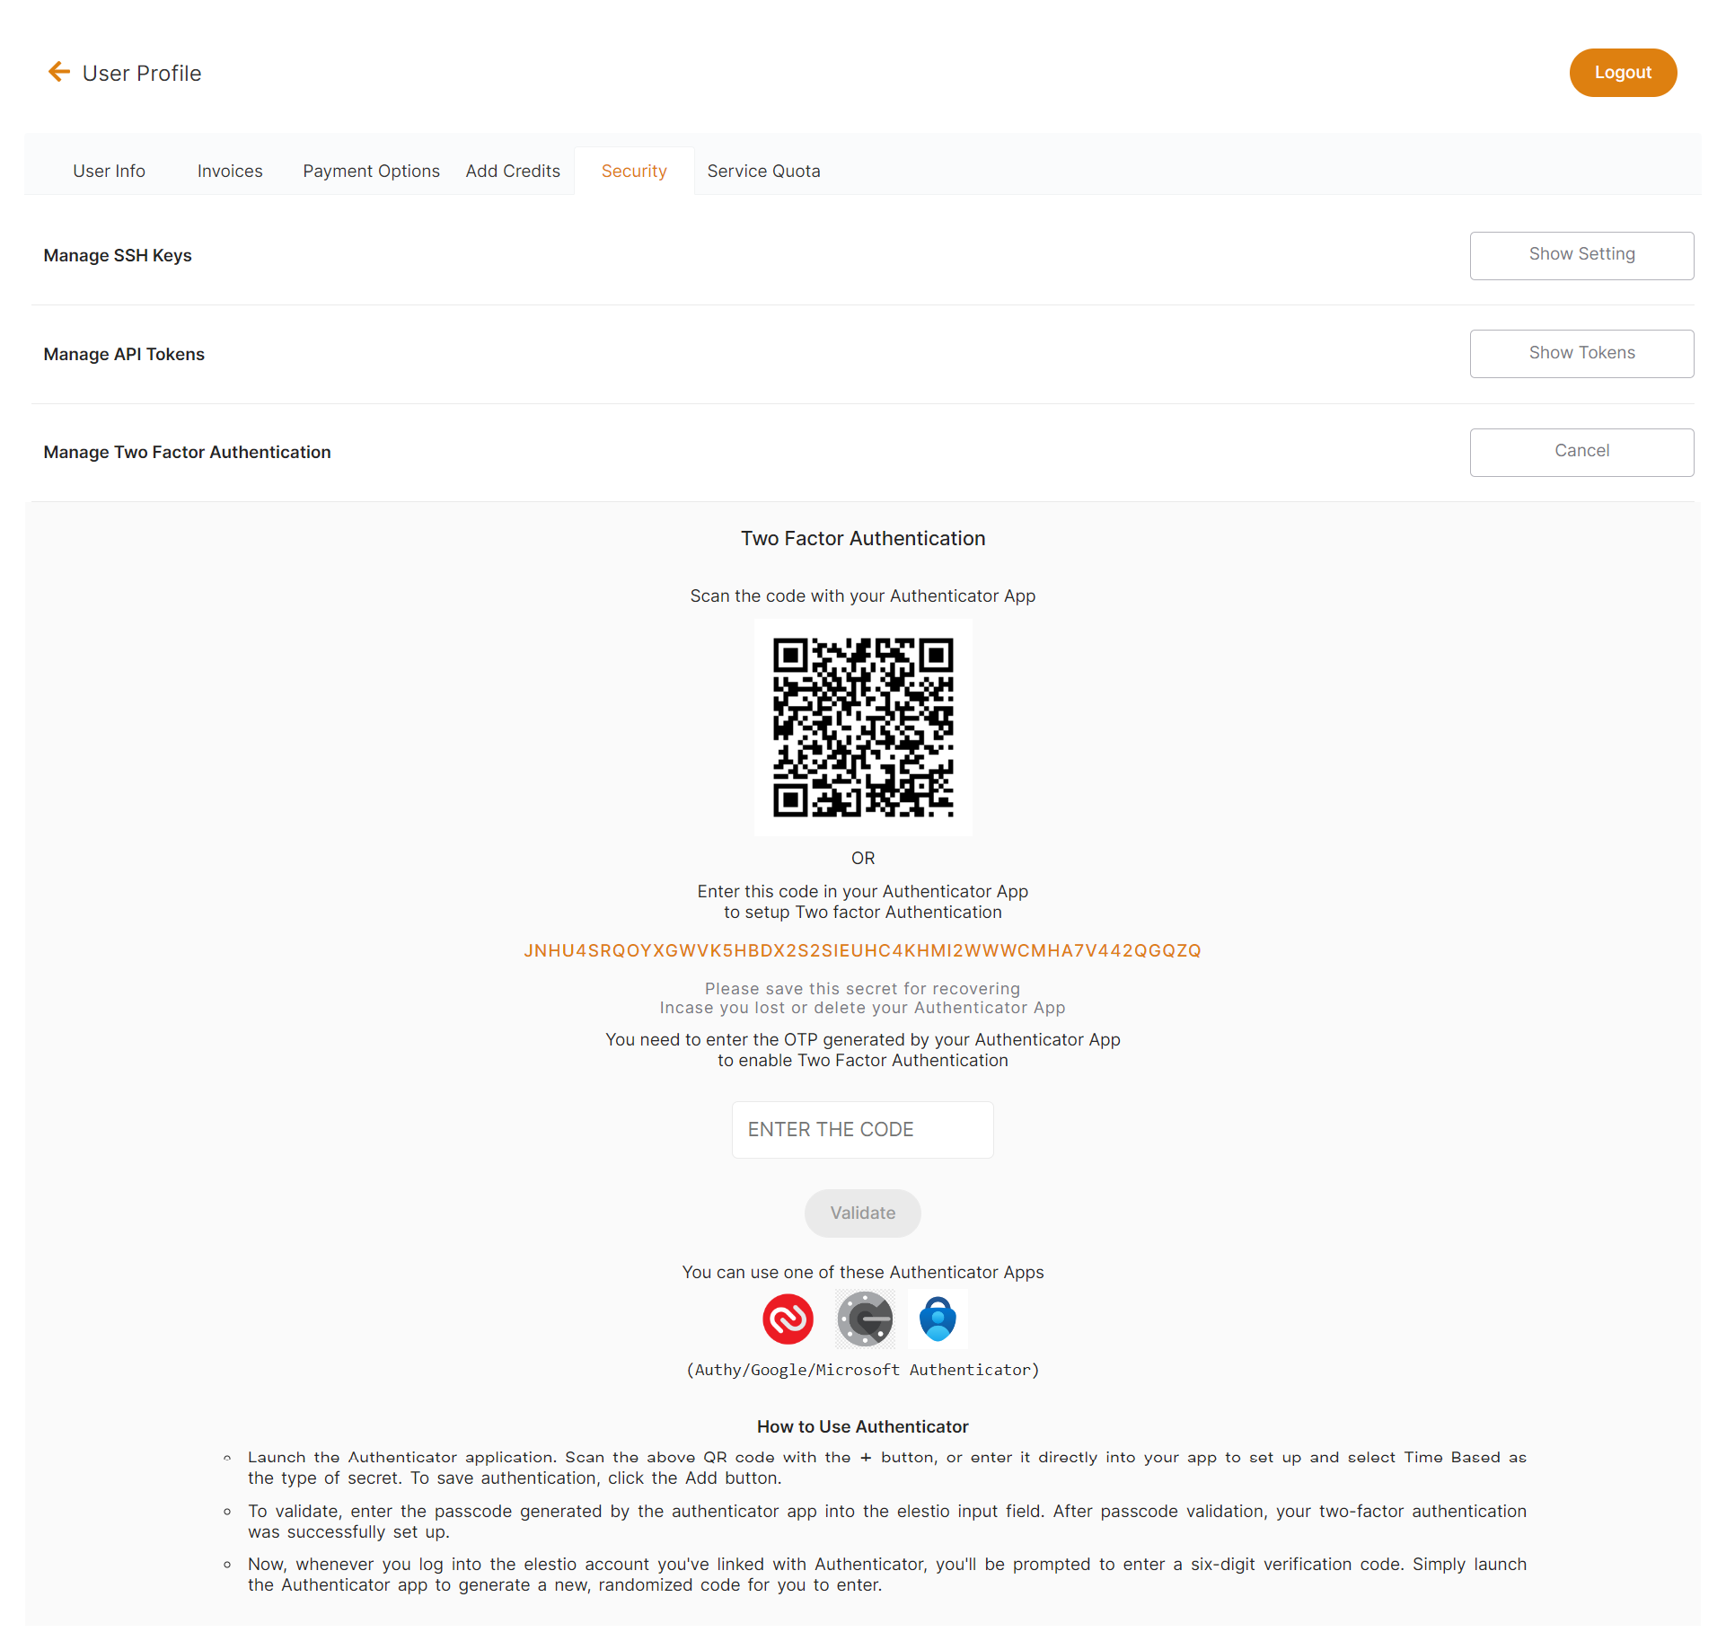This screenshot has height=1650, width=1726.
Task: Click the Microsoft Authenticator app icon
Action: tap(937, 1321)
